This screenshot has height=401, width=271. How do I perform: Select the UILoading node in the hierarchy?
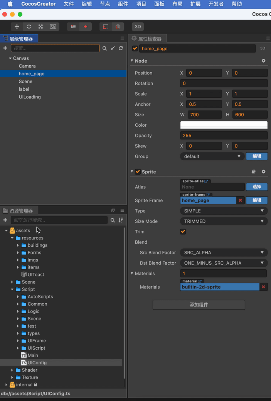[x=30, y=97]
